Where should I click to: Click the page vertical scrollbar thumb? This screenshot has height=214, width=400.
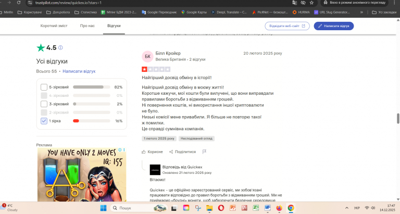click(398, 119)
